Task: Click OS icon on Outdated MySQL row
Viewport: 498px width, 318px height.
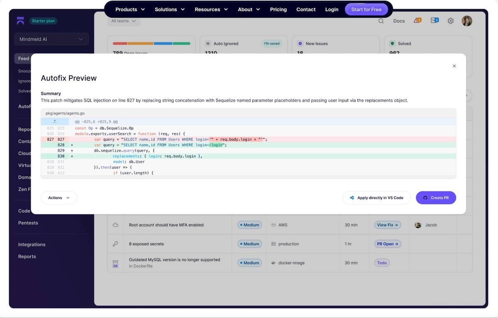Action: 116,263
